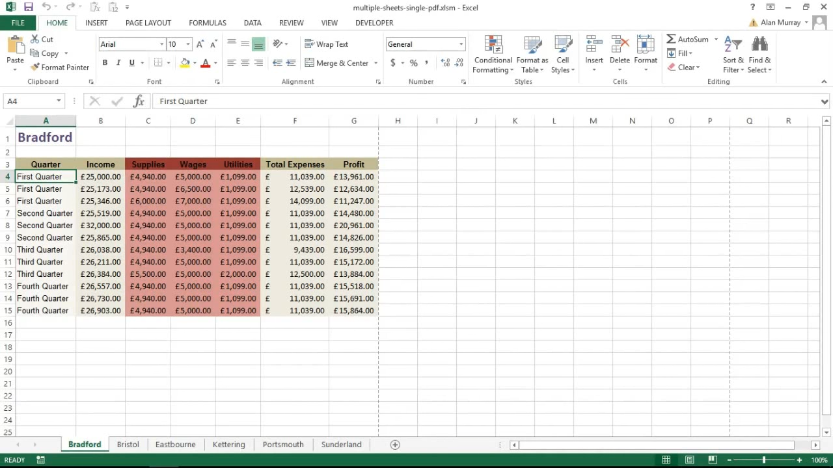Open the Name Box dropdown arrow
833x468 pixels.
[x=59, y=101]
